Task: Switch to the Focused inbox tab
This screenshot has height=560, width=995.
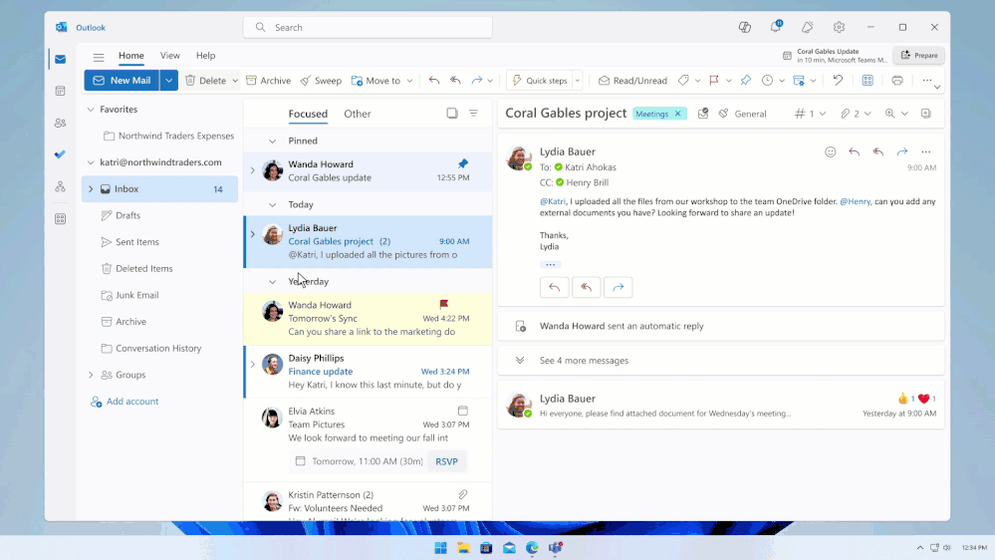Action: coord(308,114)
